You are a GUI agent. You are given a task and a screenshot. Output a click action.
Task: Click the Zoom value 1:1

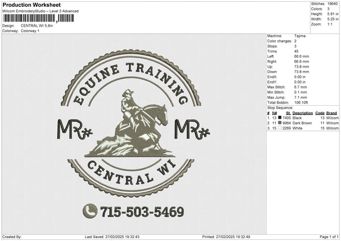330,24
